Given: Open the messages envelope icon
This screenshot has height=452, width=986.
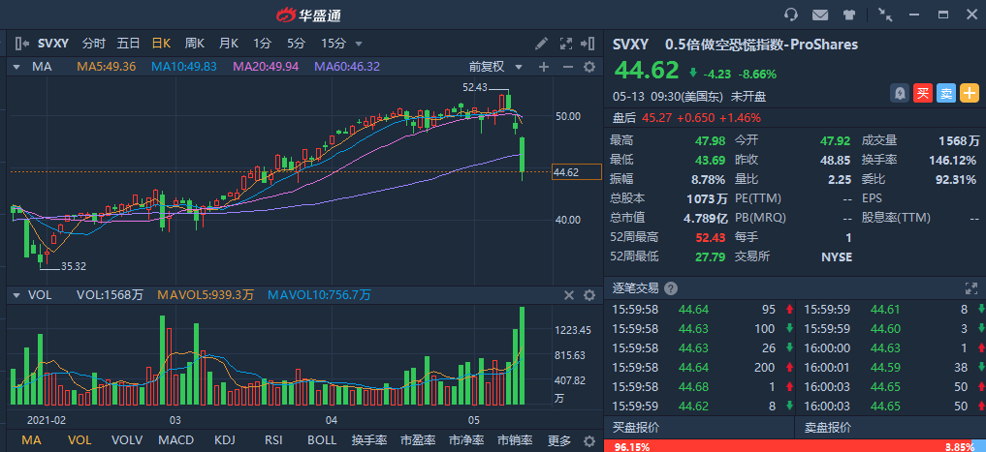Looking at the screenshot, I should tap(820, 15).
